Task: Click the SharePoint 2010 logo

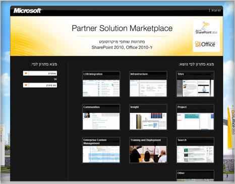Action: click(x=206, y=28)
